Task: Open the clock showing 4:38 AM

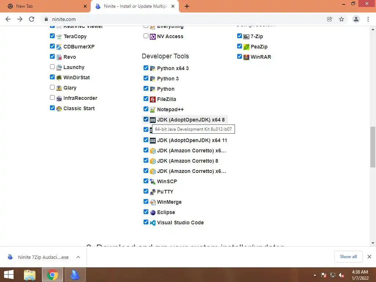Action: 360,275
